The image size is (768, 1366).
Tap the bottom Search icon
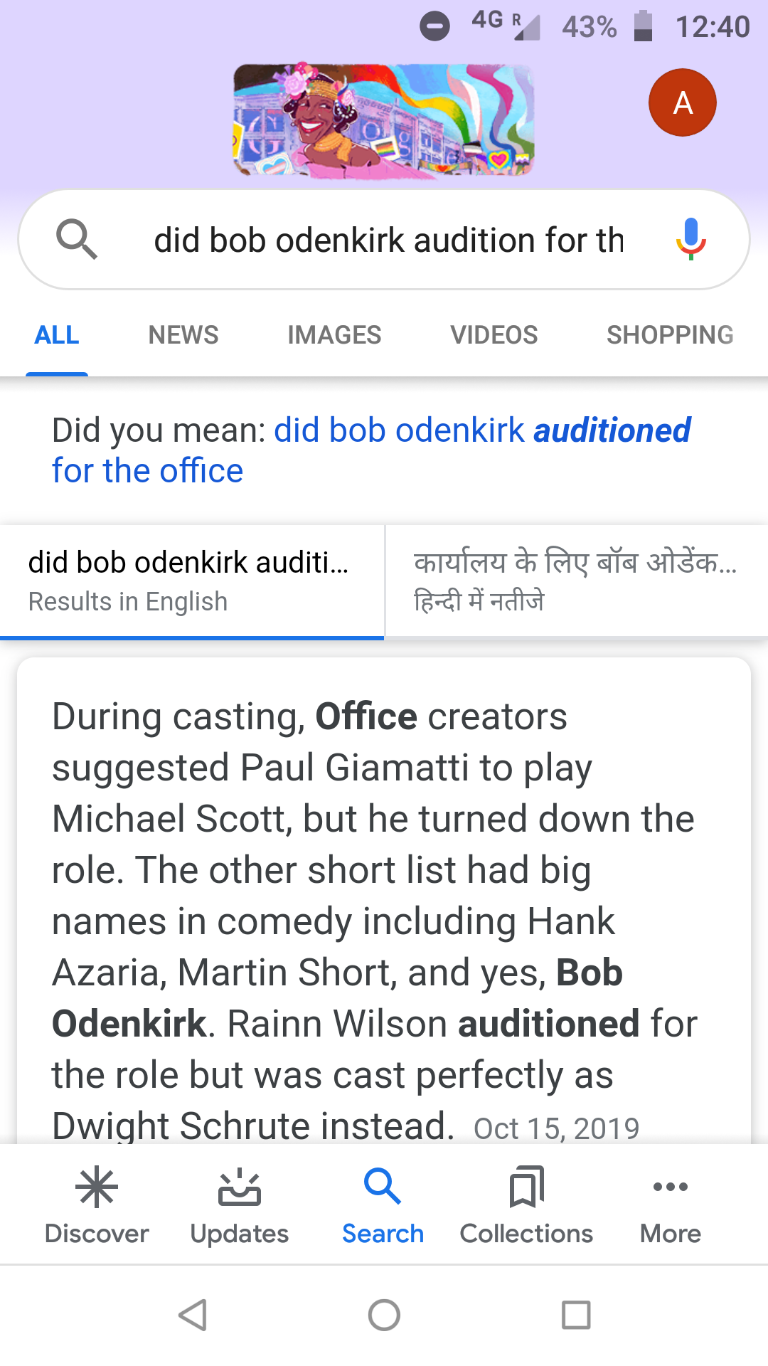(383, 1187)
